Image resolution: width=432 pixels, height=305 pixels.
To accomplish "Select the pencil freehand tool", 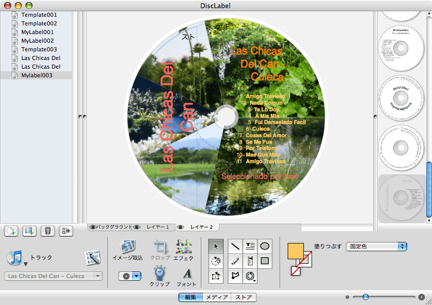I will (235, 261).
